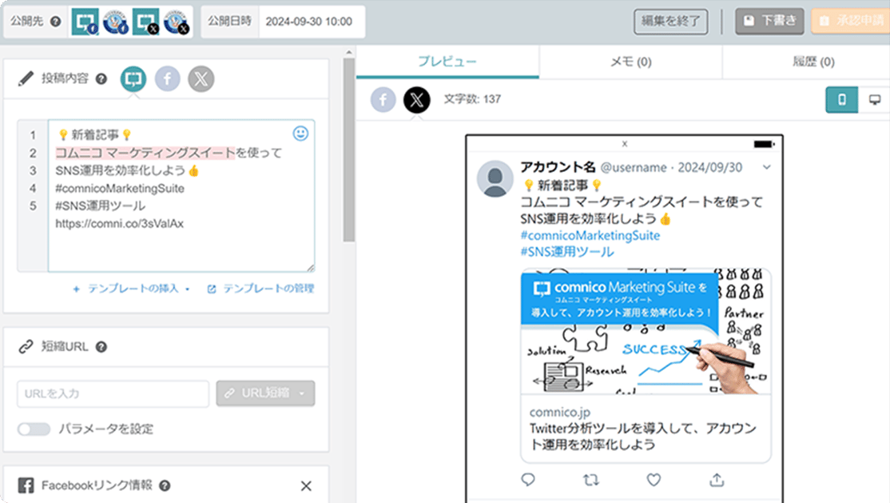The width and height of the screenshot is (890, 503).
Task: Select the second Facebook account avatar
Action: [115, 22]
